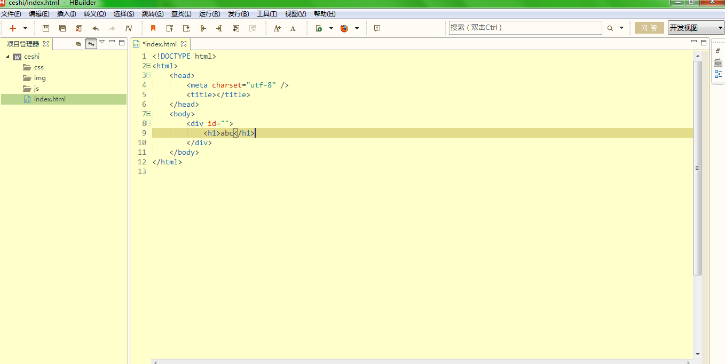Save file using first floppy disk icon
This screenshot has width=725, height=364.
[x=46, y=28]
